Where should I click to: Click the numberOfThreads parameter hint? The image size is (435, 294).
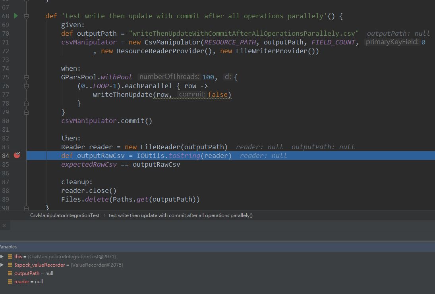pyautogui.click(x=169, y=77)
